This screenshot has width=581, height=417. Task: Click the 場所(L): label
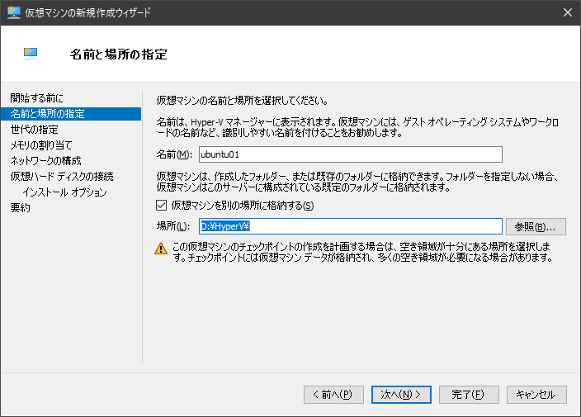[173, 226]
